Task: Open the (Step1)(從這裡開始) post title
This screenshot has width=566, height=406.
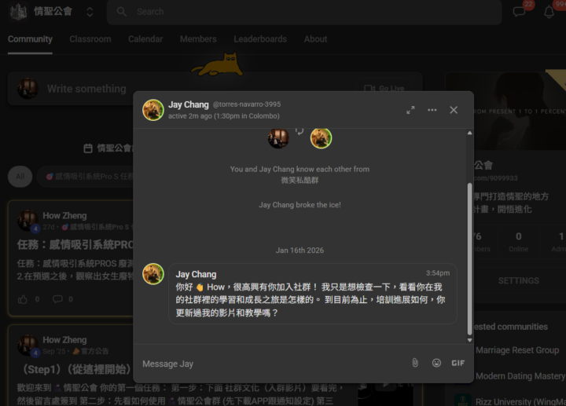Action: [75, 369]
